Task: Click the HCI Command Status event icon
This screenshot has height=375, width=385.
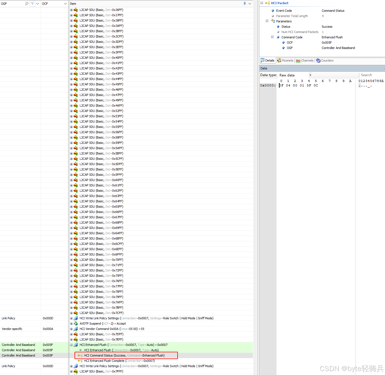Action: 80,355
